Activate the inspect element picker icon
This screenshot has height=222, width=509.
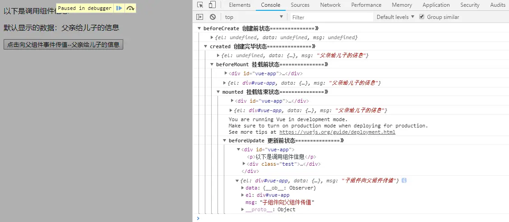(x=200, y=5)
